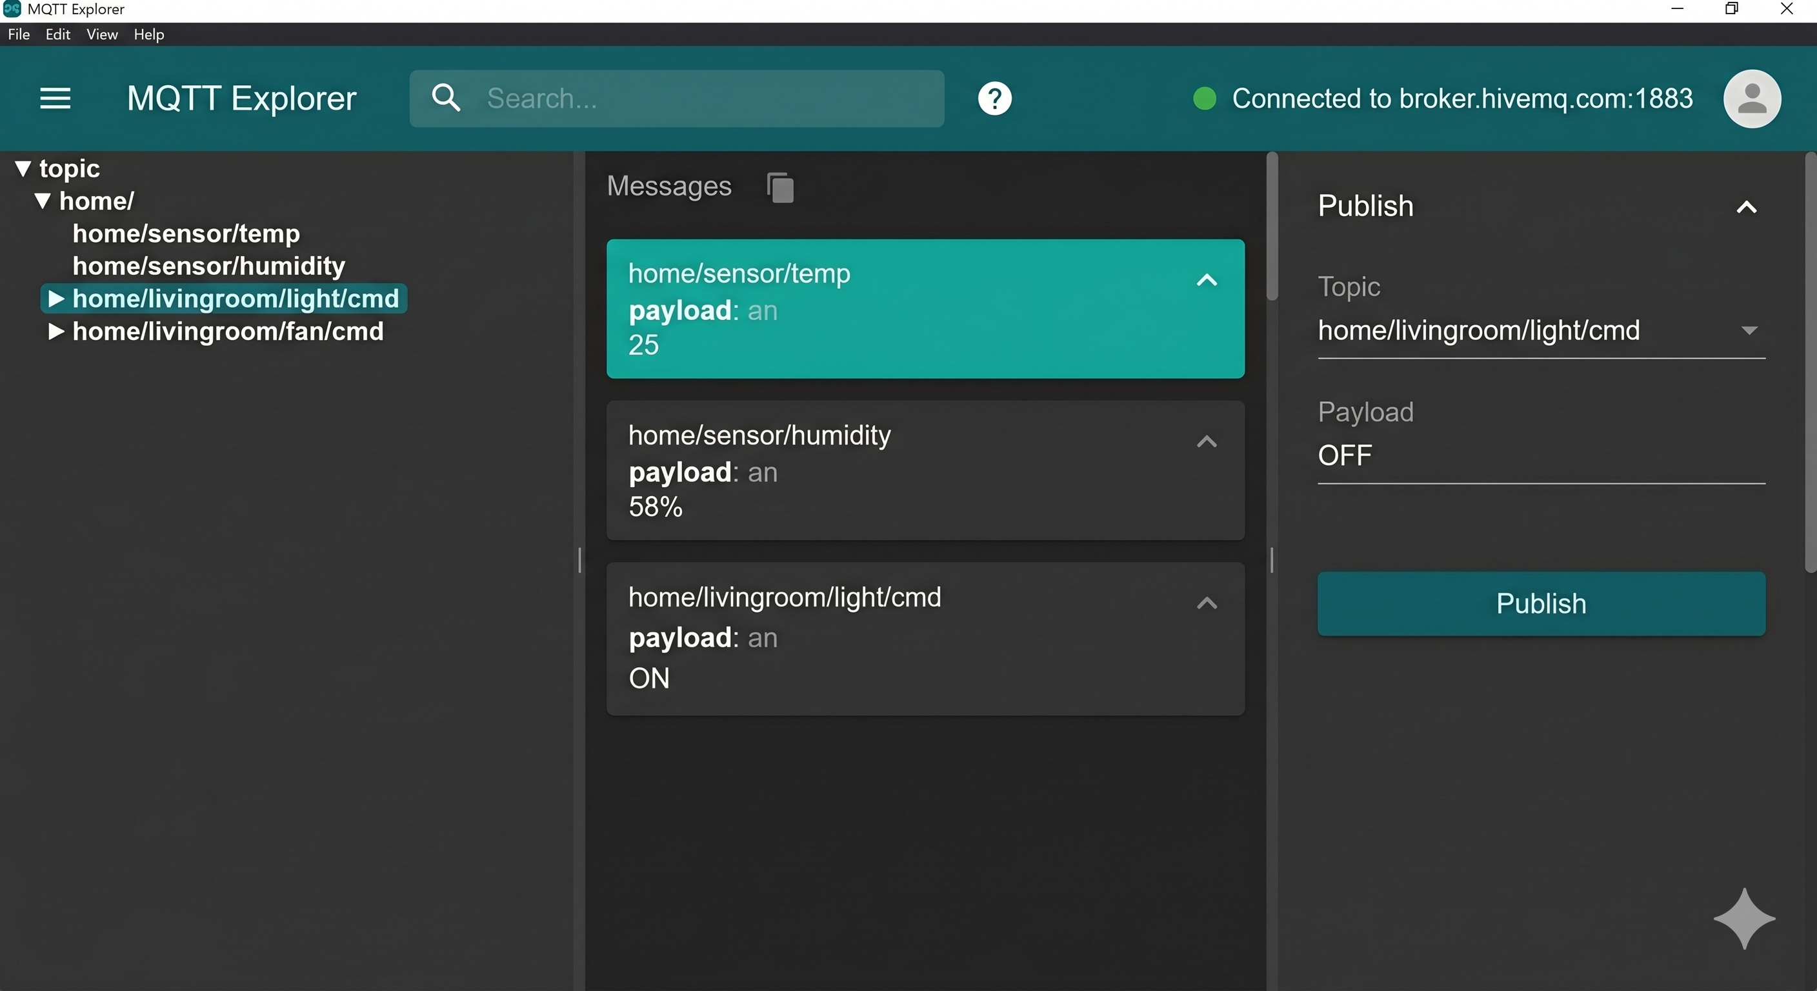Minimize the MQTT Explorer window
Image resolution: width=1817 pixels, height=991 pixels.
click(x=1678, y=8)
